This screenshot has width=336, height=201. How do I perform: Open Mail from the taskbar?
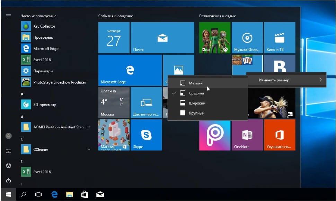(x=100, y=194)
